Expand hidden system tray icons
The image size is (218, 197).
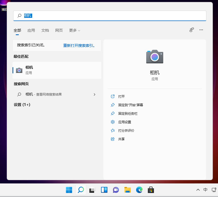pyautogui.click(x=198, y=190)
